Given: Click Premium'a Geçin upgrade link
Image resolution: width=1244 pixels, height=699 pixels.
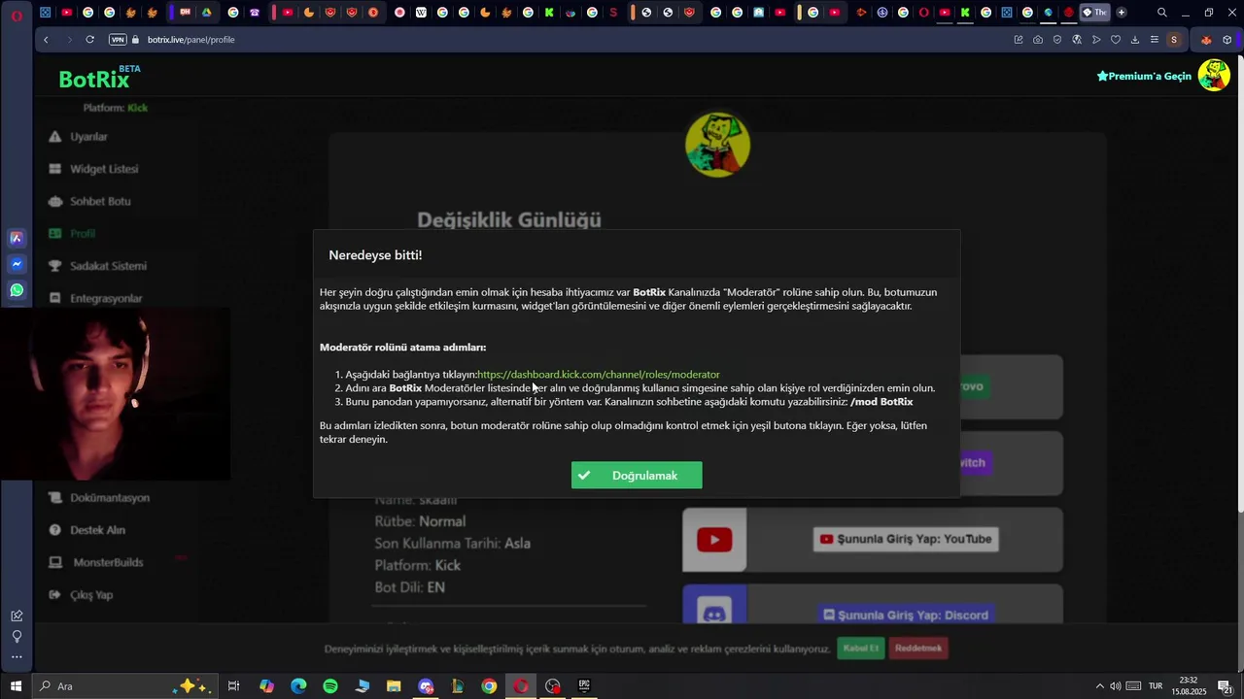Looking at the screenshot, I should click(1144, 76).
